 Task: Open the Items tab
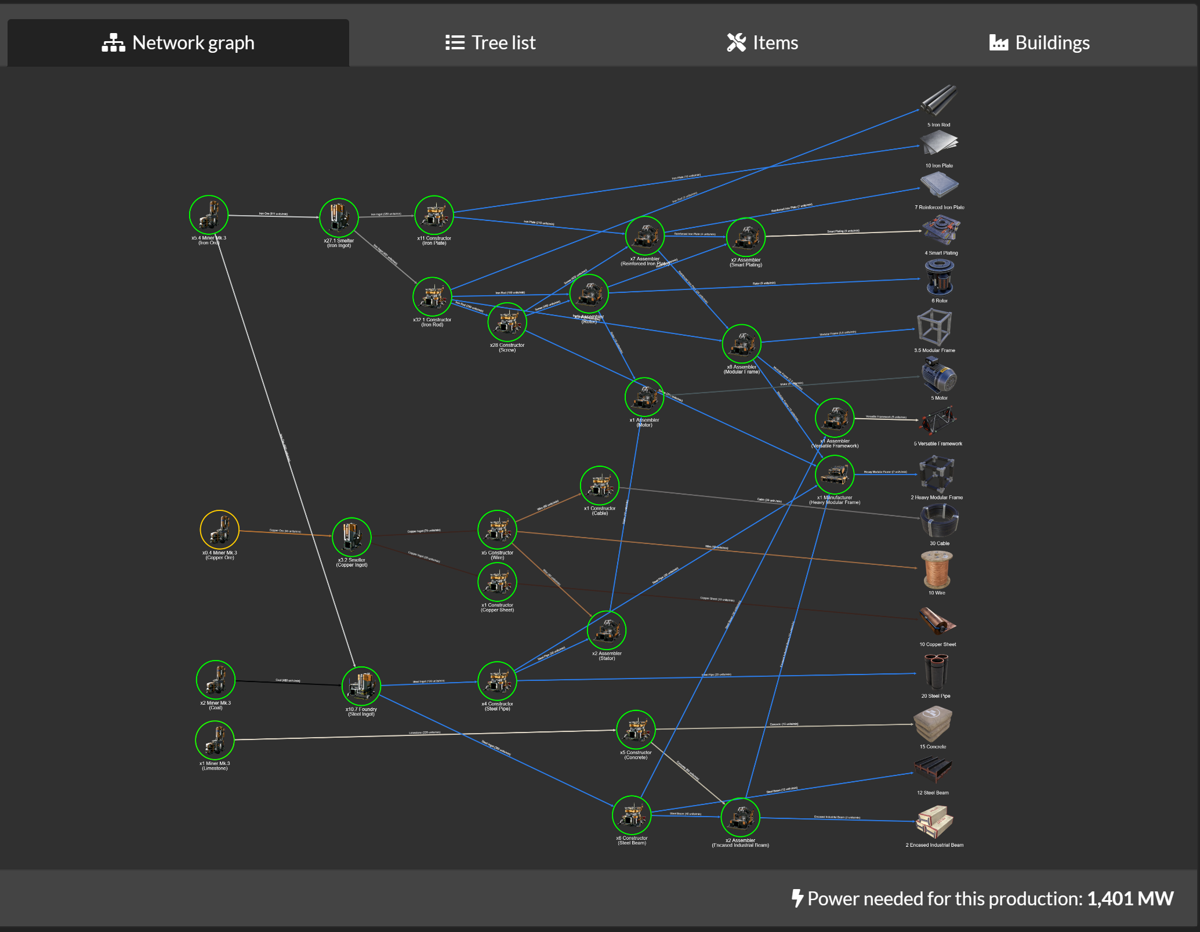click(762, 42)
